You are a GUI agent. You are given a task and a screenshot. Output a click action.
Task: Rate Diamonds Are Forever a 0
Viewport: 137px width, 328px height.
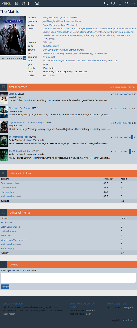pos(113,109)
